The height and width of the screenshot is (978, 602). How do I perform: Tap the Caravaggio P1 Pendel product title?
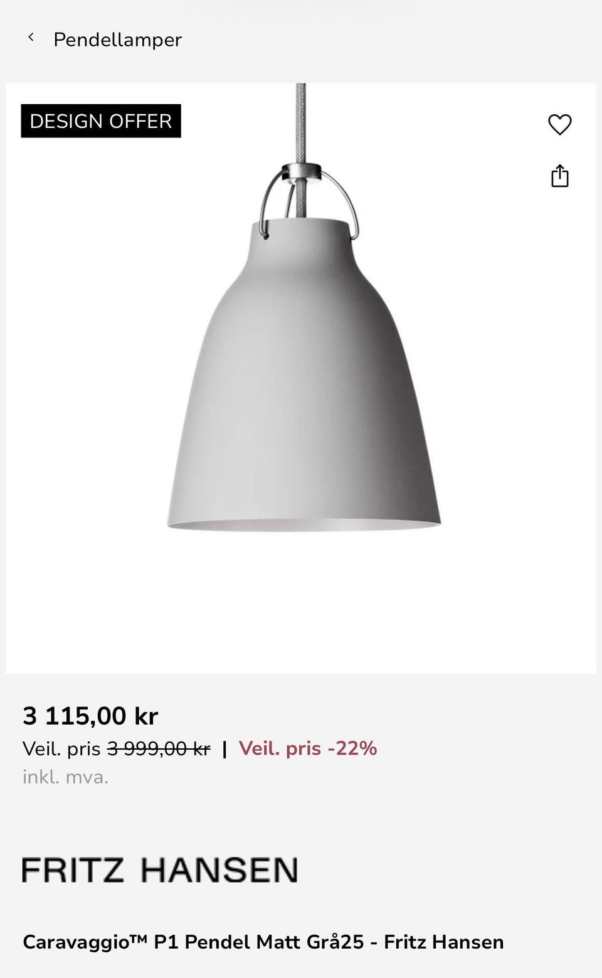[x=263, y=942]
